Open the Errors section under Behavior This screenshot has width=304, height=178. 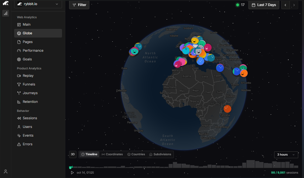[27, 144]
